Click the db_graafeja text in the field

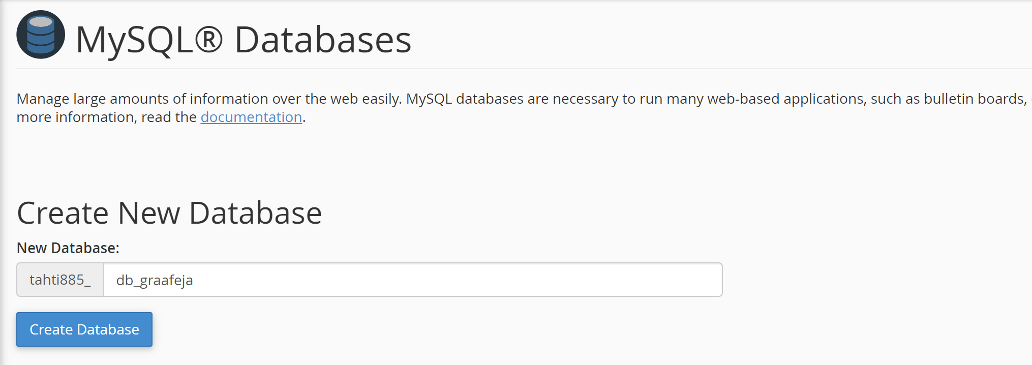(155, 280)
